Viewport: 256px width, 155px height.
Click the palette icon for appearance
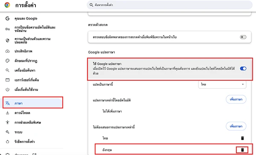[x=7, y=61]
